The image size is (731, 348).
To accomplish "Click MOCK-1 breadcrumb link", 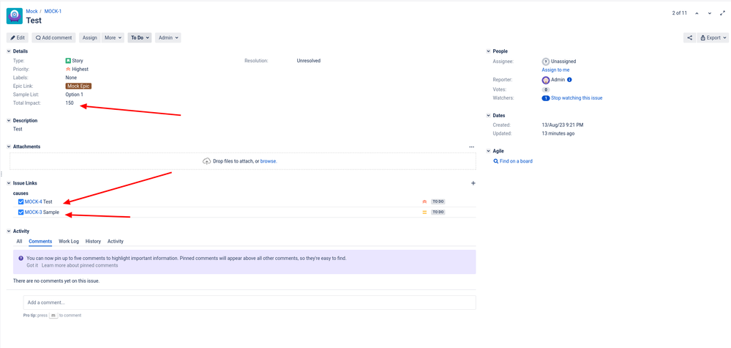I will point(53,11).
